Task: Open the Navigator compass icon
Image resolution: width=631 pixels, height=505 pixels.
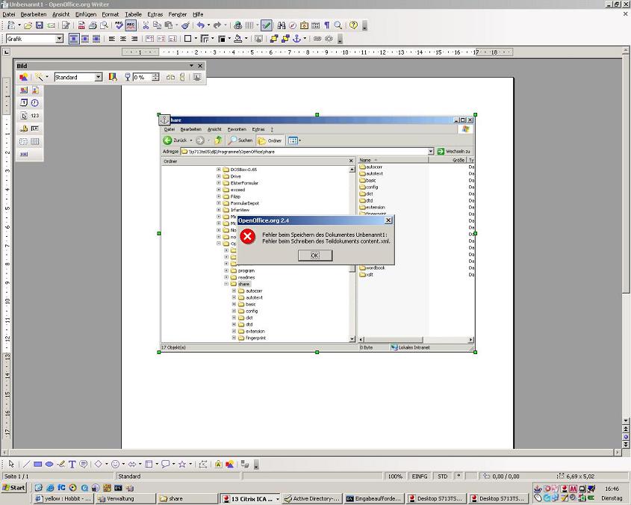Action: click(293, 25)
